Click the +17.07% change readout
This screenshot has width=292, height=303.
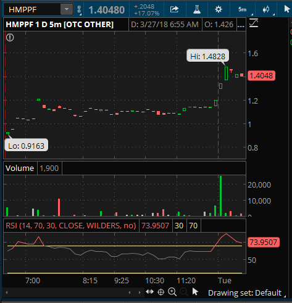(146, 14)
